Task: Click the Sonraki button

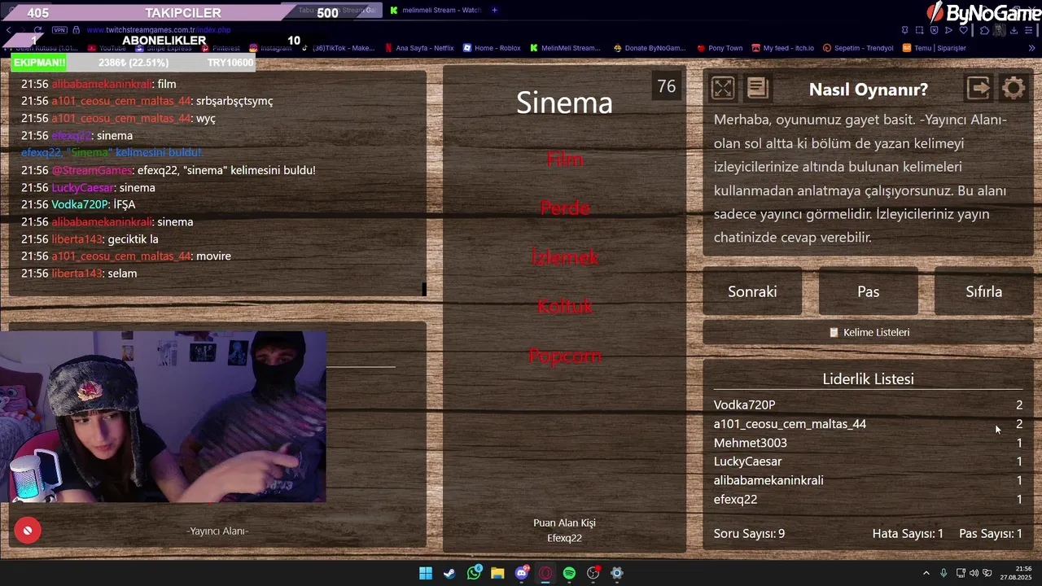Action: point(752,291)
